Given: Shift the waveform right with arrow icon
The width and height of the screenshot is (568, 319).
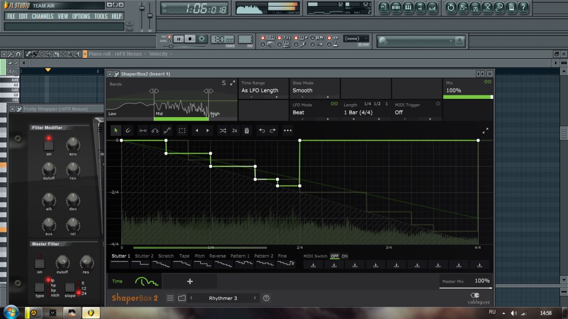Looking at the screenshot, I should click(208, 130).
